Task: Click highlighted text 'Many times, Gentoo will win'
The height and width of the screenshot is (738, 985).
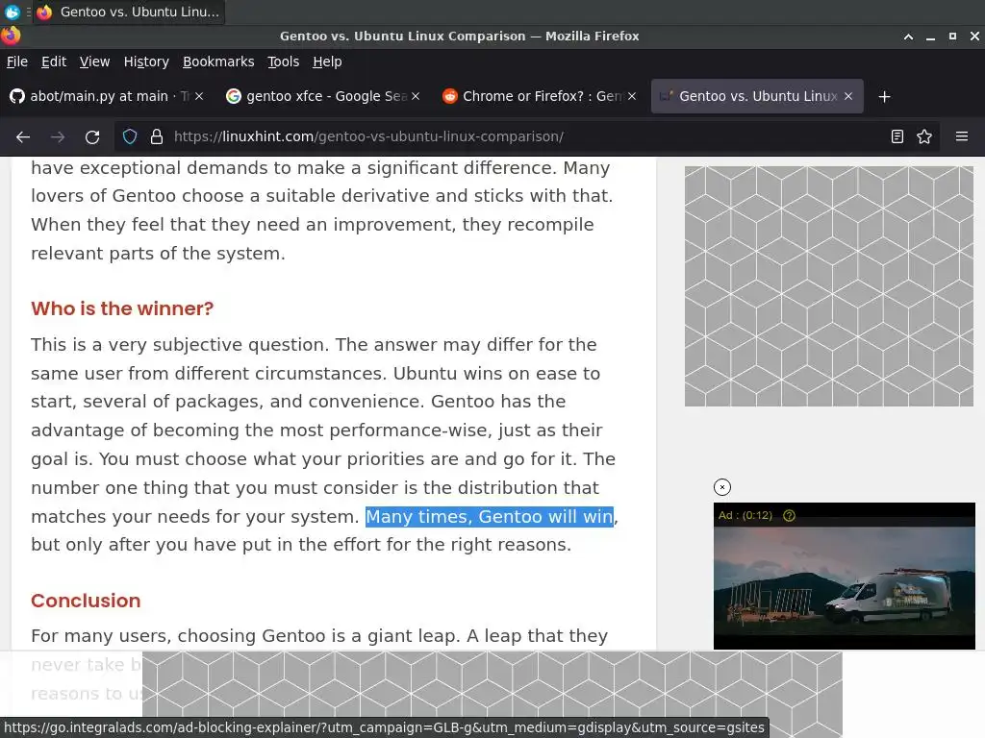Action: [490, 516]
